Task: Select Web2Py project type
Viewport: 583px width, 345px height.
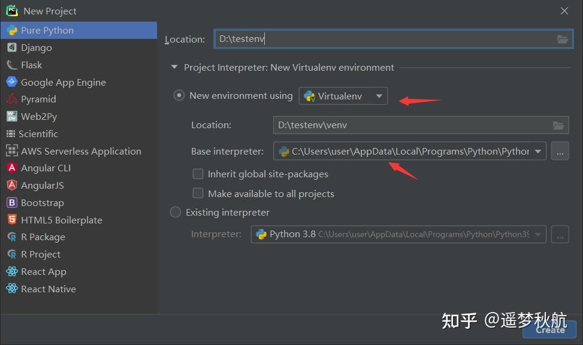Action: tap(78, 116)
